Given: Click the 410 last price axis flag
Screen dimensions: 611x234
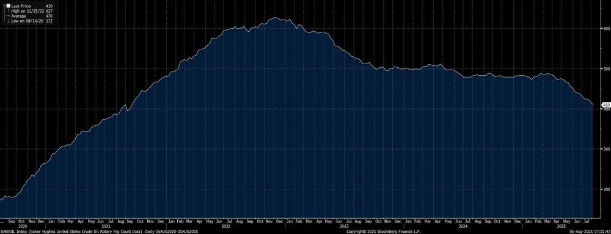Looking at the screenshot, I should click(x=606, y=104).
